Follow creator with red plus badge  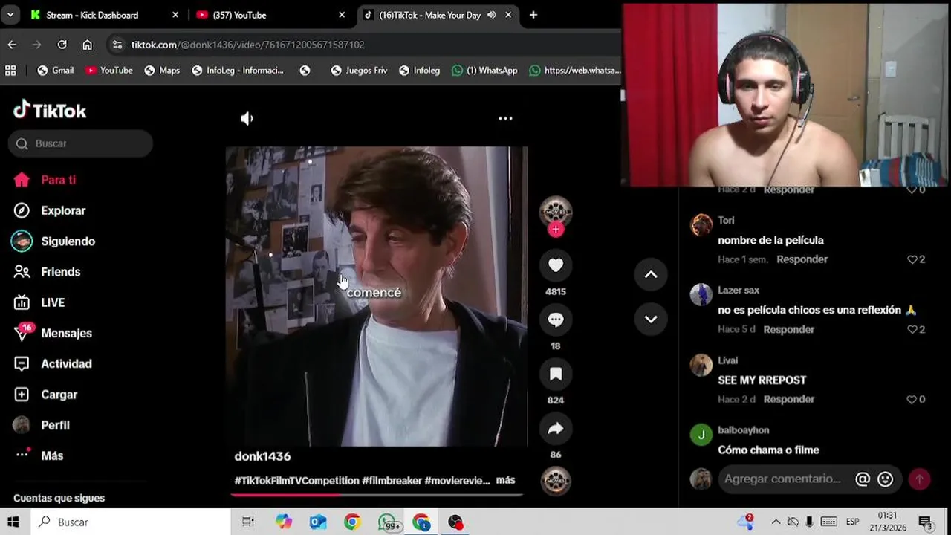click(x=556, y=230)
